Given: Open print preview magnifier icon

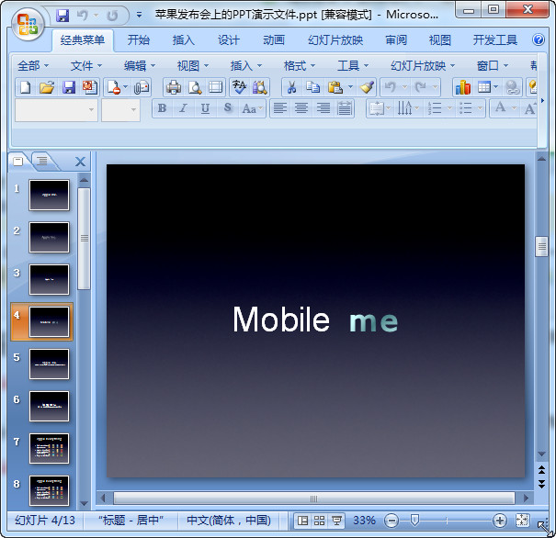Looking at the screenshot, I should 195,87.
